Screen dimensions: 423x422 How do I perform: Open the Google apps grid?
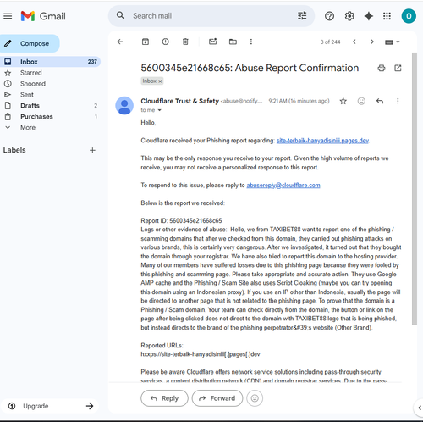pos(387,16)
